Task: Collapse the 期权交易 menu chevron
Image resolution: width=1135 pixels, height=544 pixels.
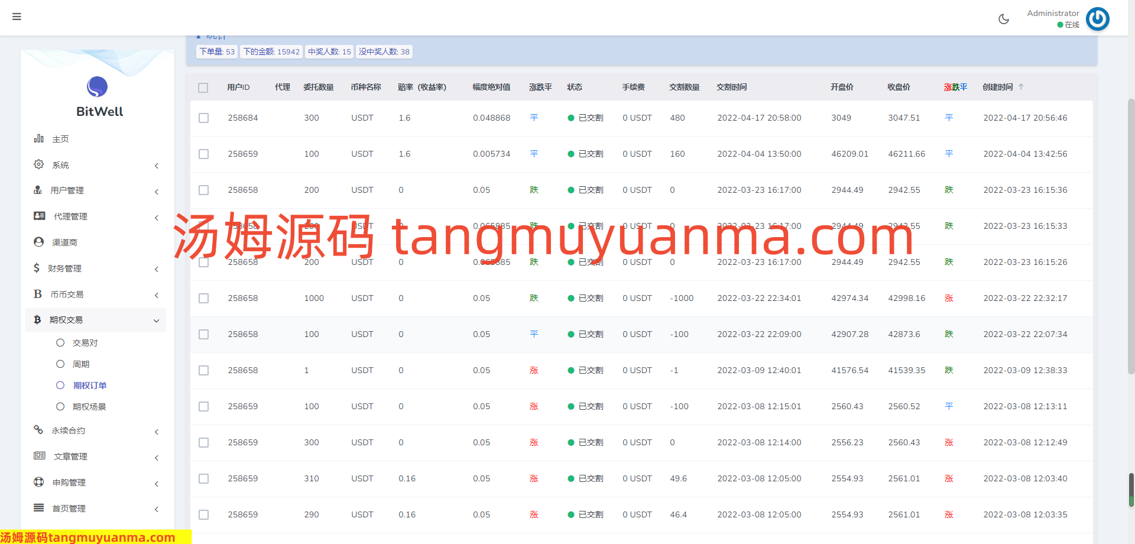Action: pos(157,320)
